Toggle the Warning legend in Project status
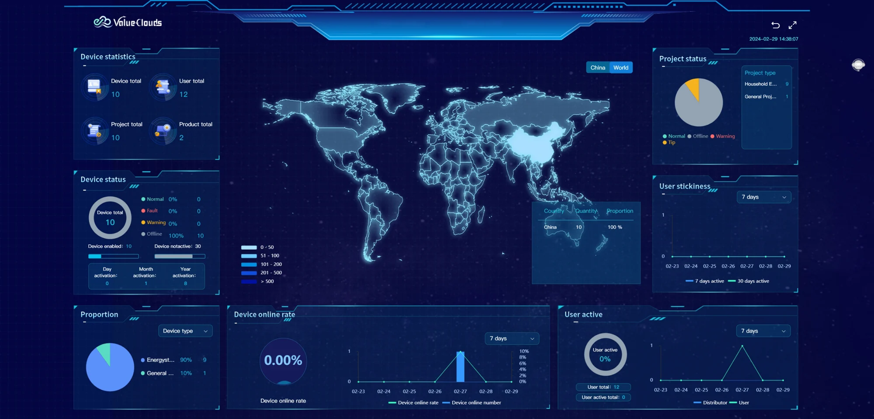The image size is (874, 419). [x=723, y=136]
